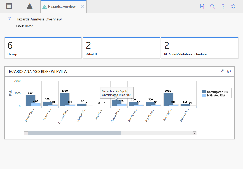Click the Mitigated Risk legend label

tap(216, 95)
